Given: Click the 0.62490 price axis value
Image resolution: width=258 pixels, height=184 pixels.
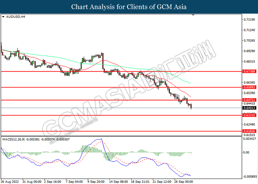Looking at the screenshot, I should 250,124.
